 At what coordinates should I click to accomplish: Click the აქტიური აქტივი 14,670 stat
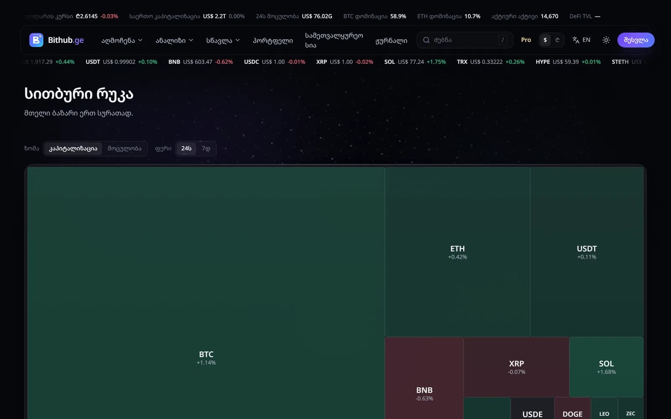pos(525,16)
